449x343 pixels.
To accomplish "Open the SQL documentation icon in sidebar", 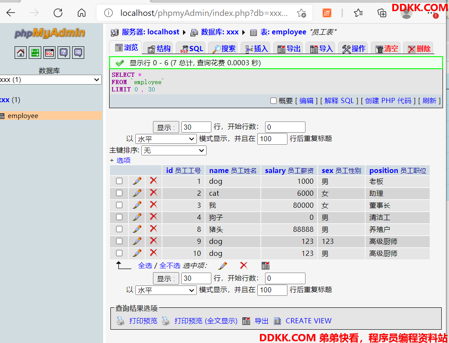I will point(78,53).
